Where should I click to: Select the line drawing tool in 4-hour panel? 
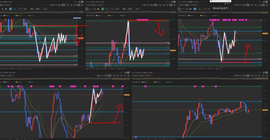tap(182, 9)
